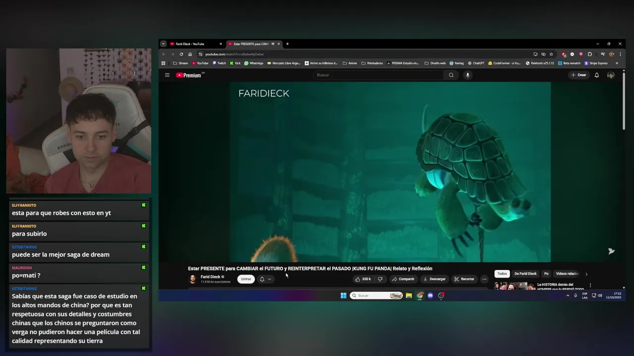Click the youtube.com address bar
The width and height of the screenshot is (634, 356).
(x=364, y=54)
